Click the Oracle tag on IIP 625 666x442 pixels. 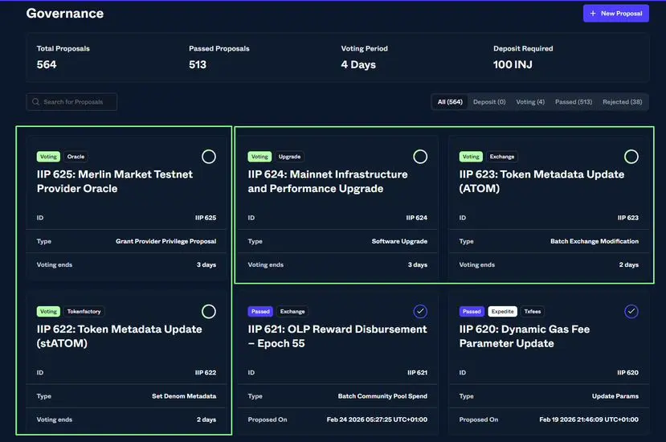[76, 157]
